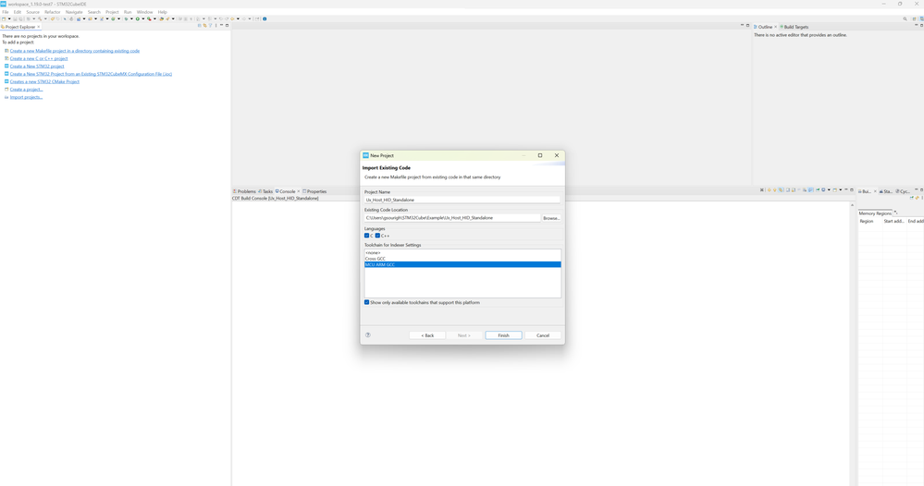This screenshot has width=924, height=486.
Task: Click the build hammer icon in main toolbar
Action: coord(40,18)
